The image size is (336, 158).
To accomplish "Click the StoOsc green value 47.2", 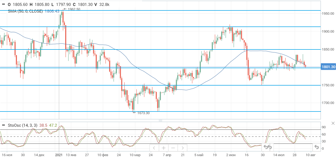I will (x=53, y=125).
